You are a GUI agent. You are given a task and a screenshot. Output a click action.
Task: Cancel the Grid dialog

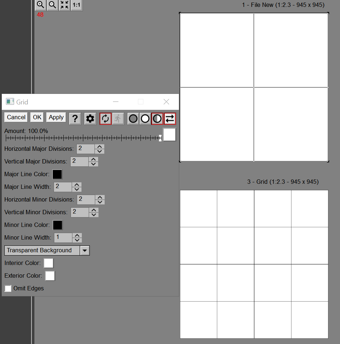(16, 117)
